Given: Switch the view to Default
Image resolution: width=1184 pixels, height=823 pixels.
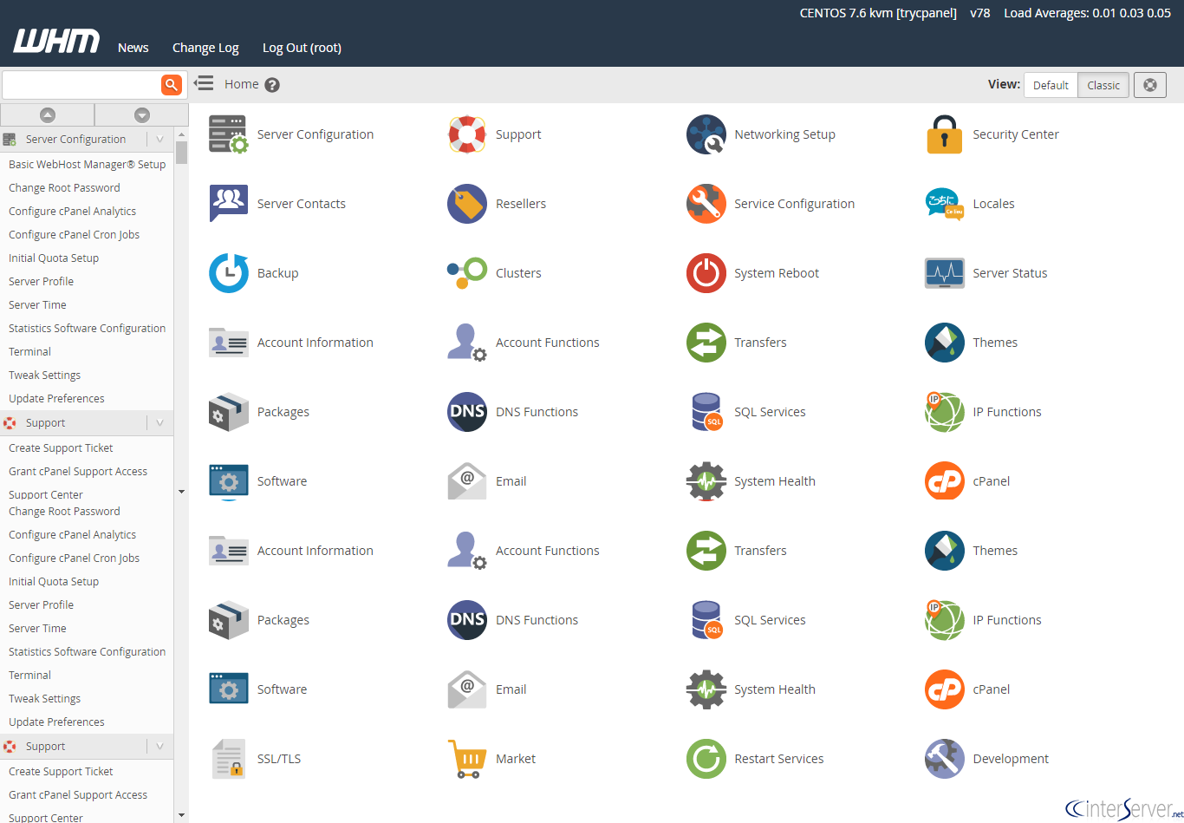Looking at the screenshot, I should click(x=1051, y=85).
